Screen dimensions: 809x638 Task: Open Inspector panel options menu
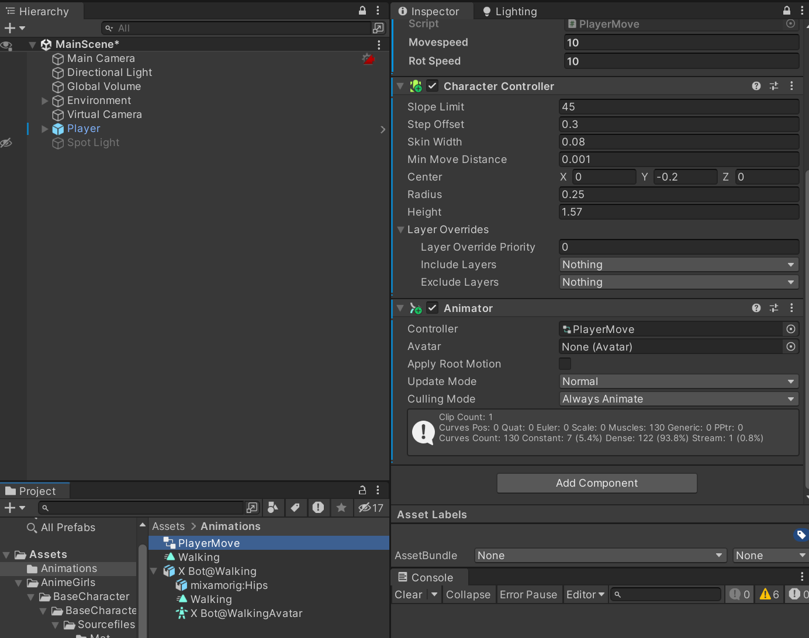tap(802, 11)
